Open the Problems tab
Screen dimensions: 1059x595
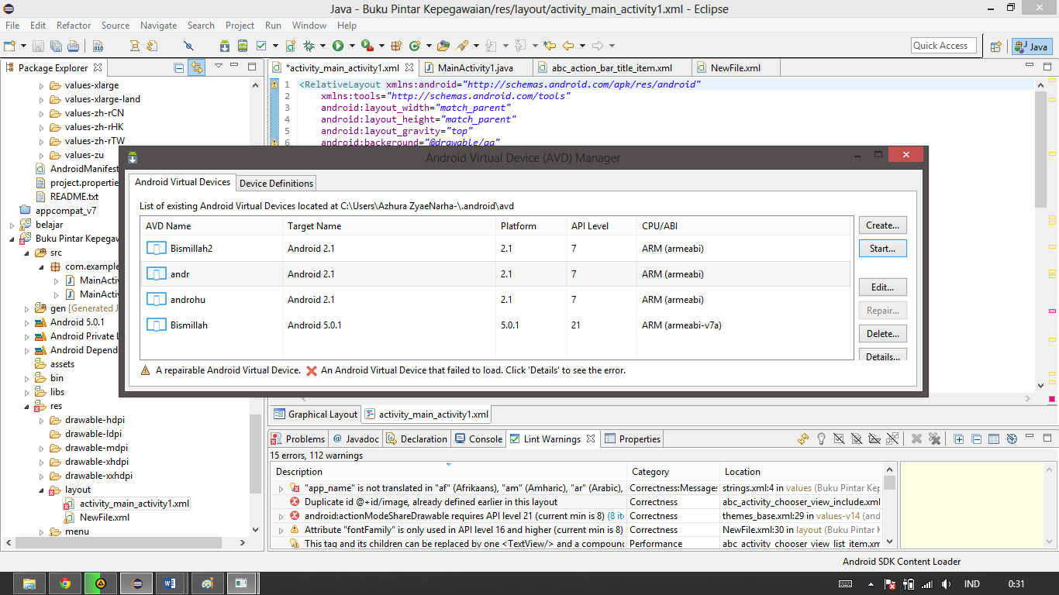click(298, 439)
